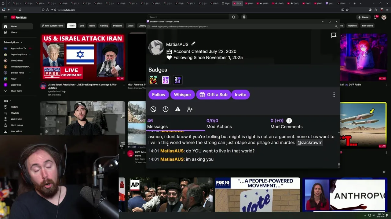
Task: Select the News filter chip
Action: pos(92,26)
